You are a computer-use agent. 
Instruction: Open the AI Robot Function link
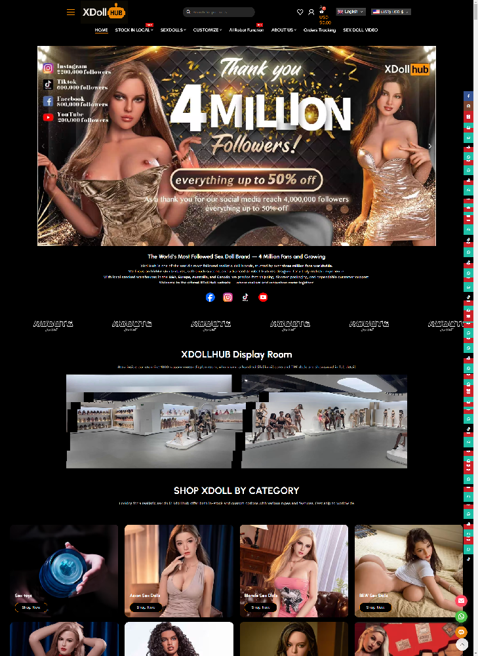click(x=246, y=30)
